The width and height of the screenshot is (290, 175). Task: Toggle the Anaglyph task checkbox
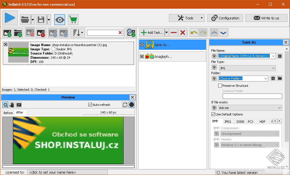[142, 56]
